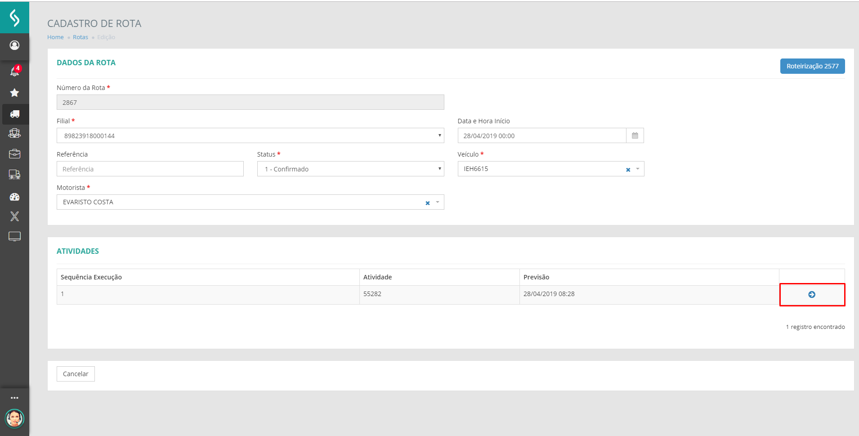
Task: Open the notifications bell with 4 alerts
Action: 14,72
